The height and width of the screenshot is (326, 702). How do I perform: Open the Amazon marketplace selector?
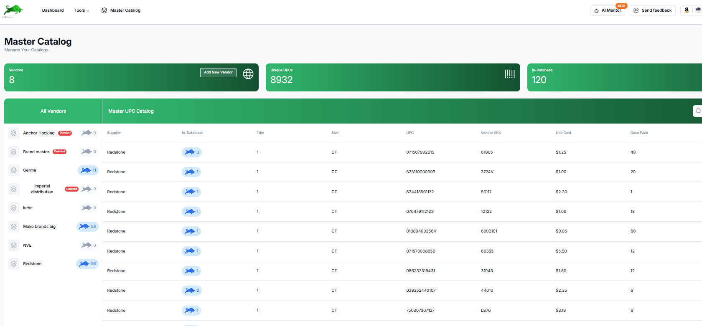[x=692, y=10]
